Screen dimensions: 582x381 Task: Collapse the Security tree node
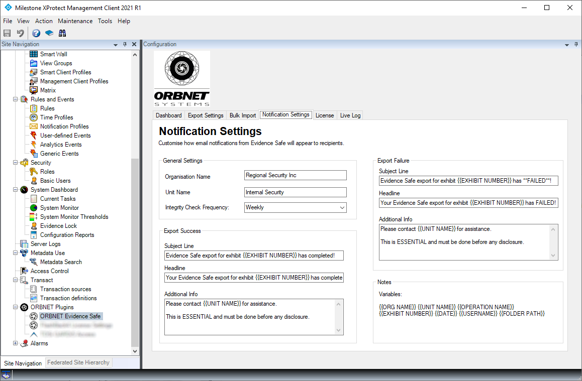click(15, 162)
